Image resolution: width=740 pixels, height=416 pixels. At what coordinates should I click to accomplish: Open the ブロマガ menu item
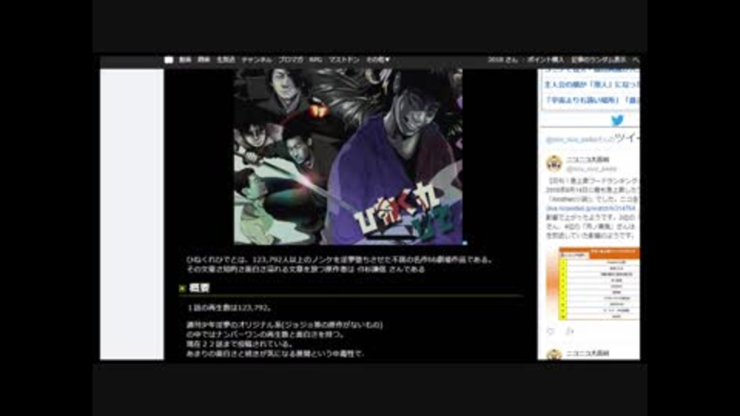point(291,60)
